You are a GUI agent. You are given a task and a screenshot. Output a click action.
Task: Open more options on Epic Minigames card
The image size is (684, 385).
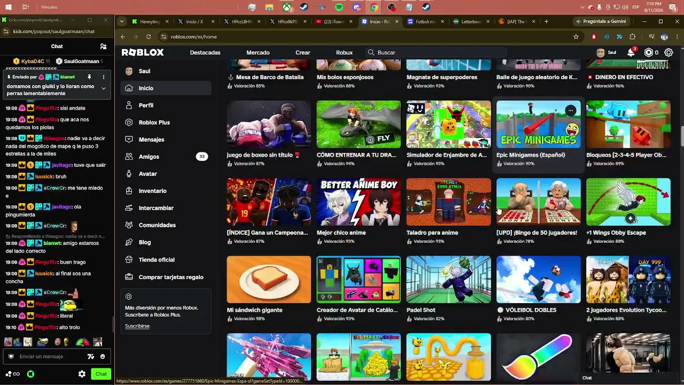pyautogui.click(x=571, y=111)
